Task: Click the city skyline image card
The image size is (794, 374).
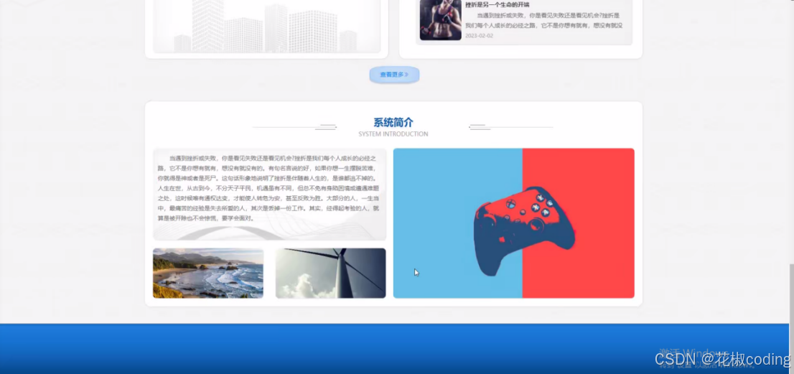Action: (267, 25)
